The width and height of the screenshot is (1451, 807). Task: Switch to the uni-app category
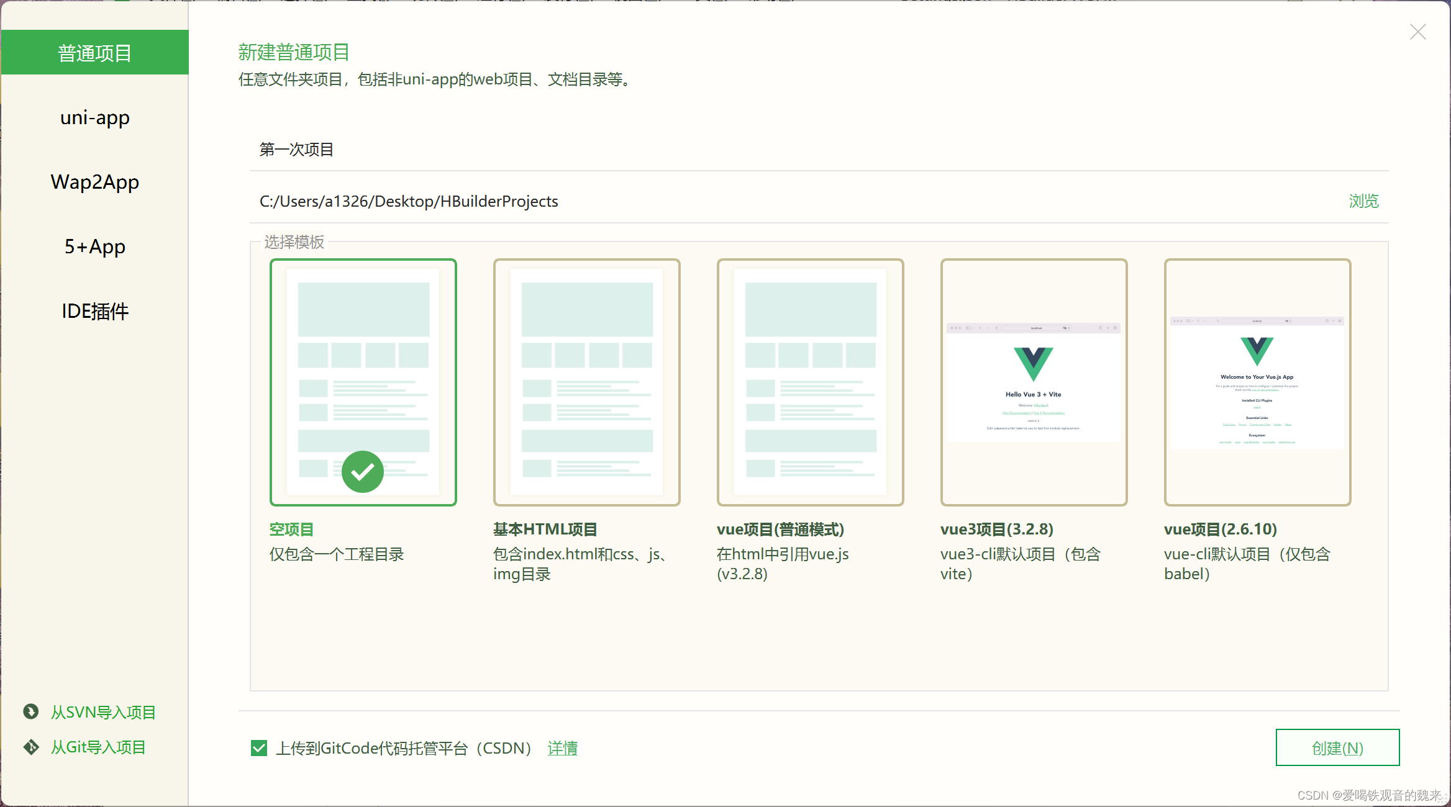pos(94,117)
